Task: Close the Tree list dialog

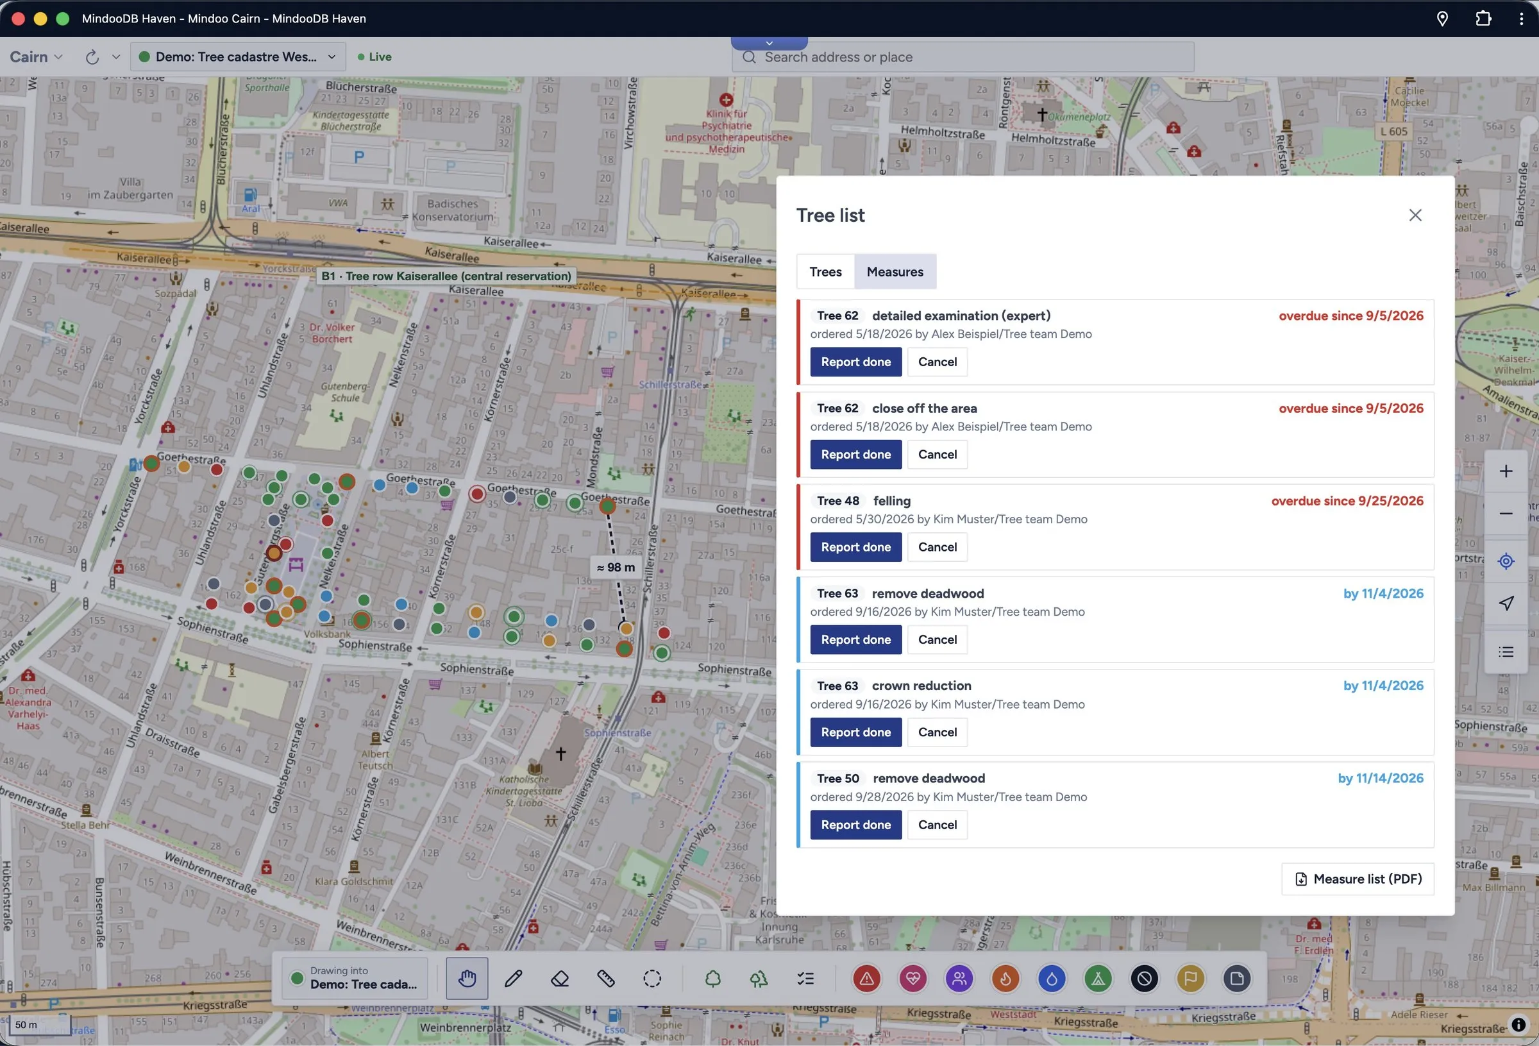Action: (x=1415, y=215)
